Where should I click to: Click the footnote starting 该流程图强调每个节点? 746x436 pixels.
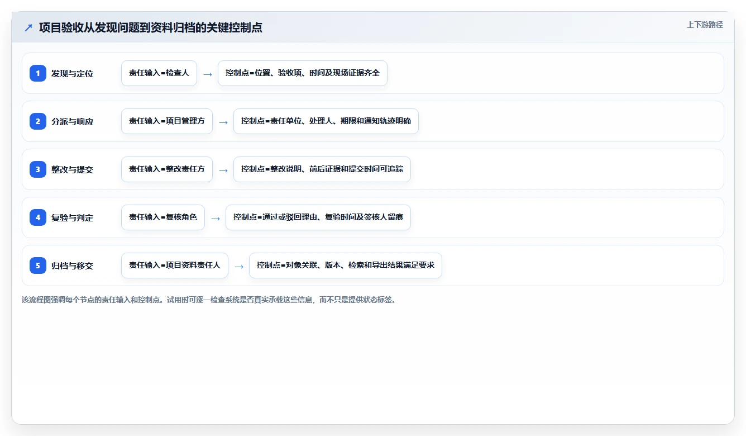tap(211, 300)
